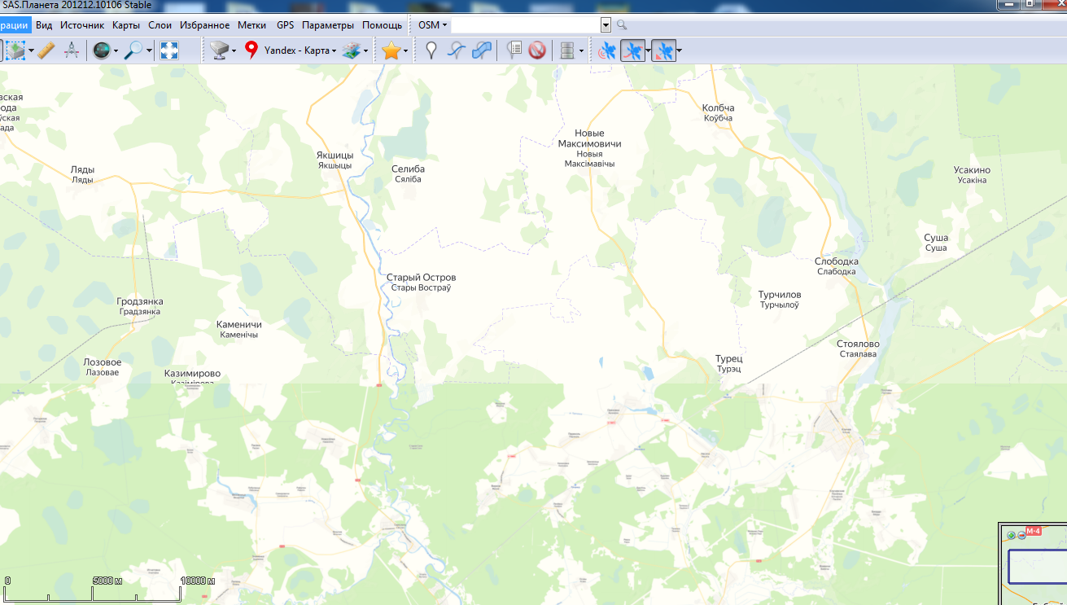The width and height of the screenshot is (1067, 605).
Task: Click the blue viewport rectangle in minimap
Action: click(x=1037, y=566)
